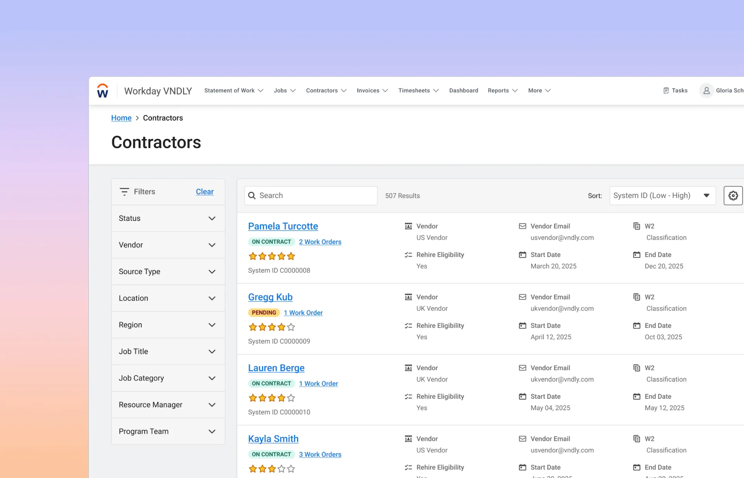Open Lauren Berge's contractor profile
Image resolution: width=744 pixels, height=478 pixels.
click(x=276, y=368)
